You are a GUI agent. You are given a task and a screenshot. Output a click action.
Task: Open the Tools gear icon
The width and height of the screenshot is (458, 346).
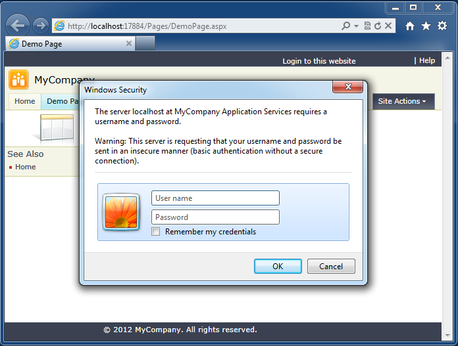[442, 26]
